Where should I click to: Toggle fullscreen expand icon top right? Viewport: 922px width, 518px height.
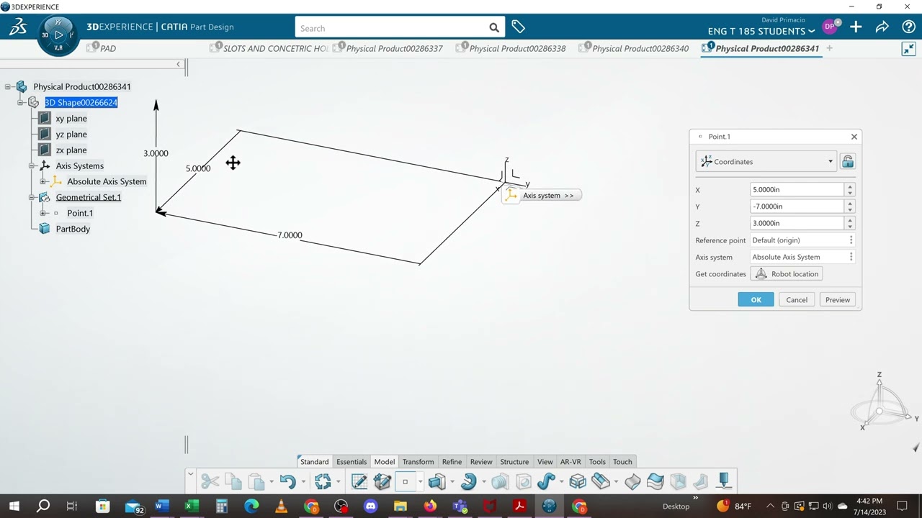(x=908, y=49)
